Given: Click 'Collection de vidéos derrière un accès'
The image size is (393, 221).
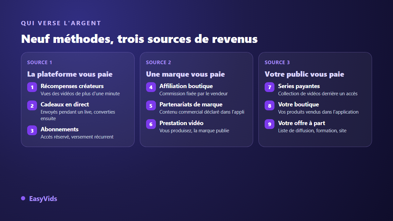Looking at the screenshot, I should coord(318,94).
